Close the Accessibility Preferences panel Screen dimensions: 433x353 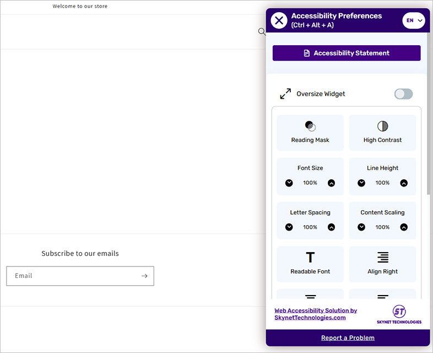[279, 20]
